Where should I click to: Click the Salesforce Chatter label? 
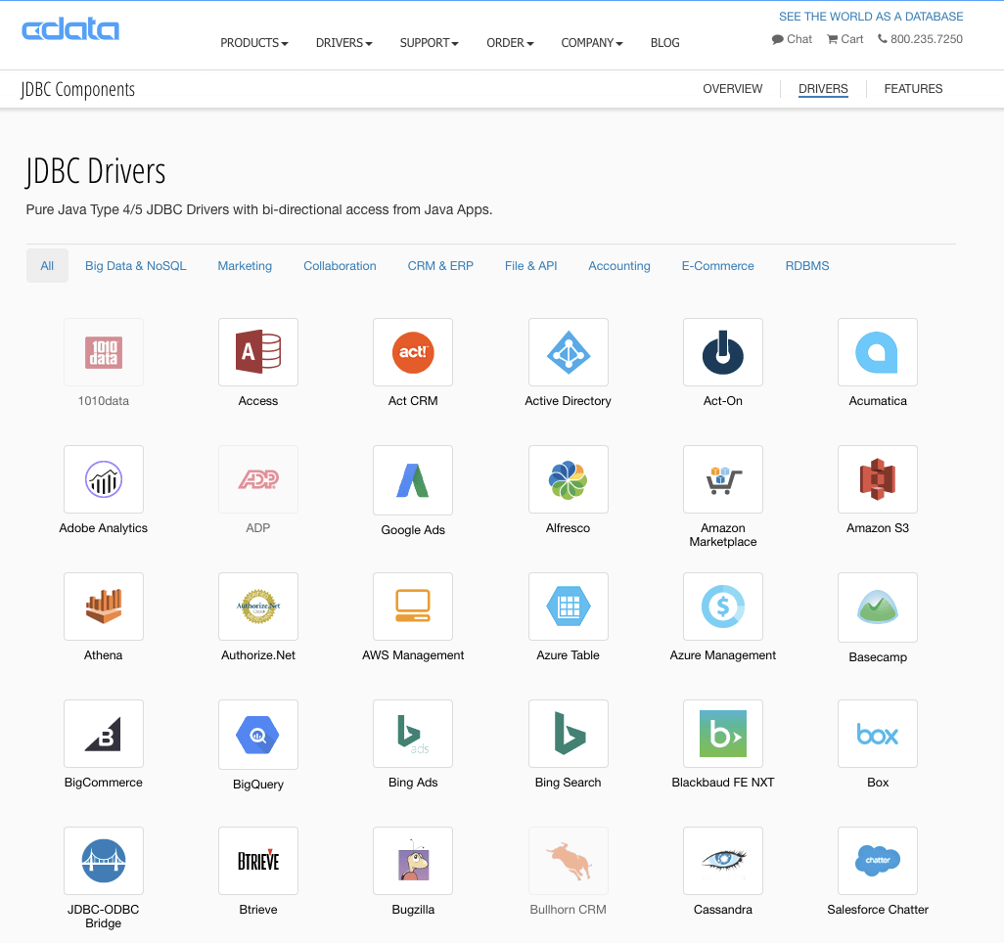pos(878,910)
